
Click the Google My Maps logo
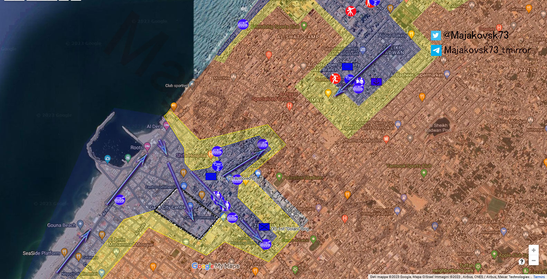216,266
